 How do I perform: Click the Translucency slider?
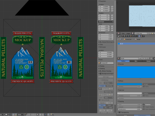(129, 109)
